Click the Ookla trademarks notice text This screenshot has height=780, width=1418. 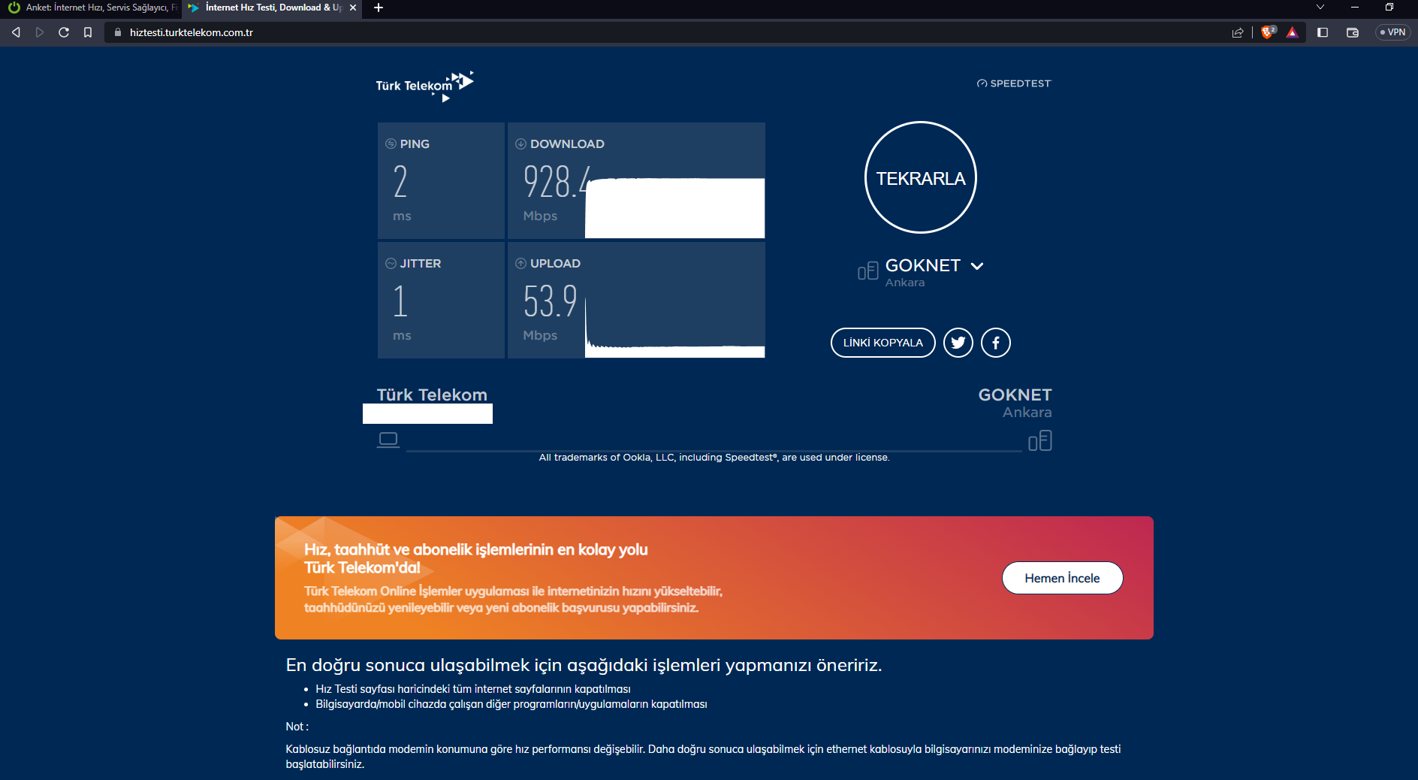pos(714,457)
